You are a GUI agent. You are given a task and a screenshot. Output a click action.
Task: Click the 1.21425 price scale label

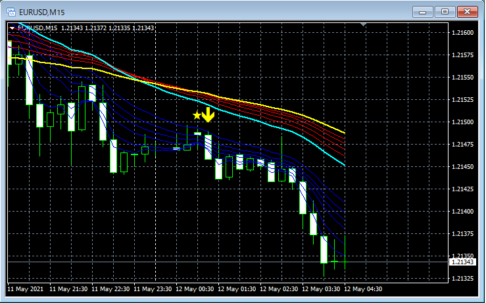click(463, 189)
